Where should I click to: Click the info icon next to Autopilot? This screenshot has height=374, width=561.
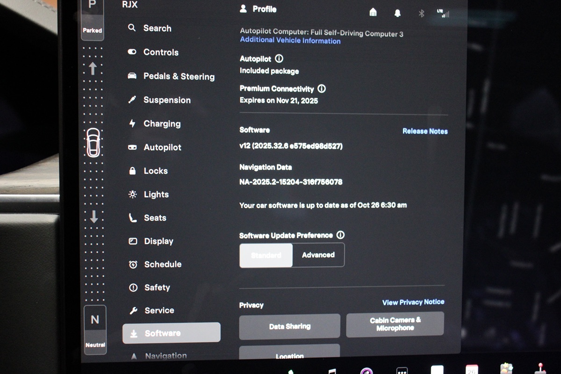click(279, 59)
